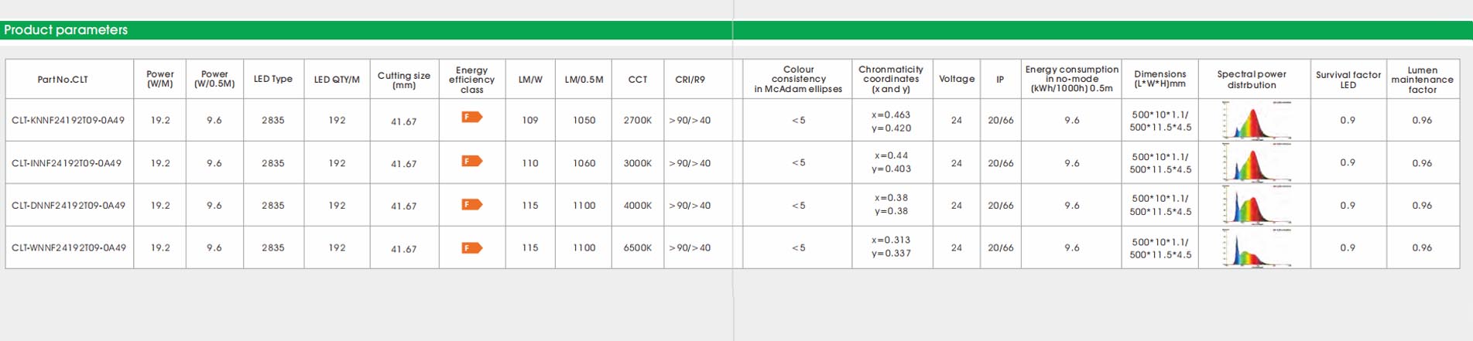Click the energy class F icon for 3000K row

click(471, 161)
